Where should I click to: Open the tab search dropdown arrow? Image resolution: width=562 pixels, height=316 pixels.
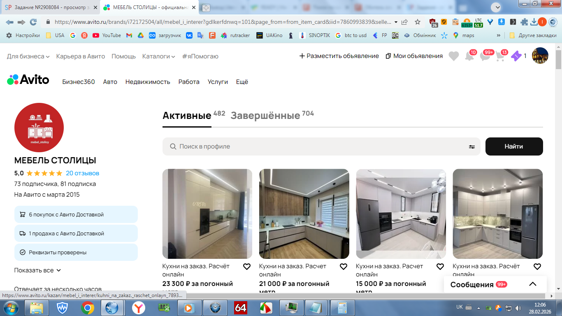497,7
